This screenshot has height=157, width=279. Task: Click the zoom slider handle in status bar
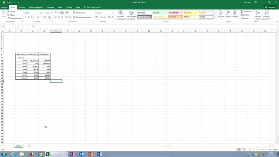tap(262, 150)
